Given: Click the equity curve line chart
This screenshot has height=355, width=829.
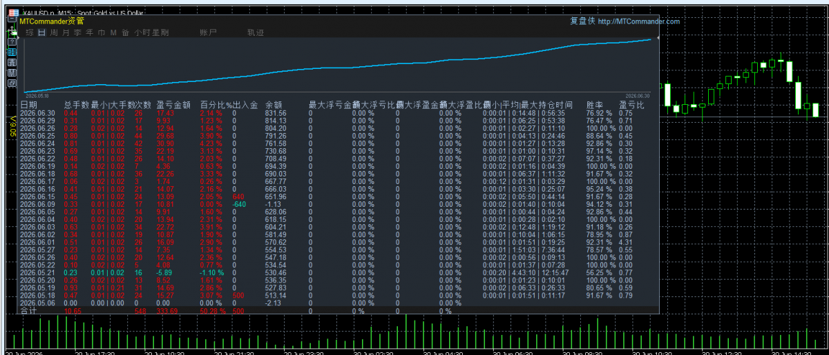Looking at the screenshot, I should click(339, 65).
